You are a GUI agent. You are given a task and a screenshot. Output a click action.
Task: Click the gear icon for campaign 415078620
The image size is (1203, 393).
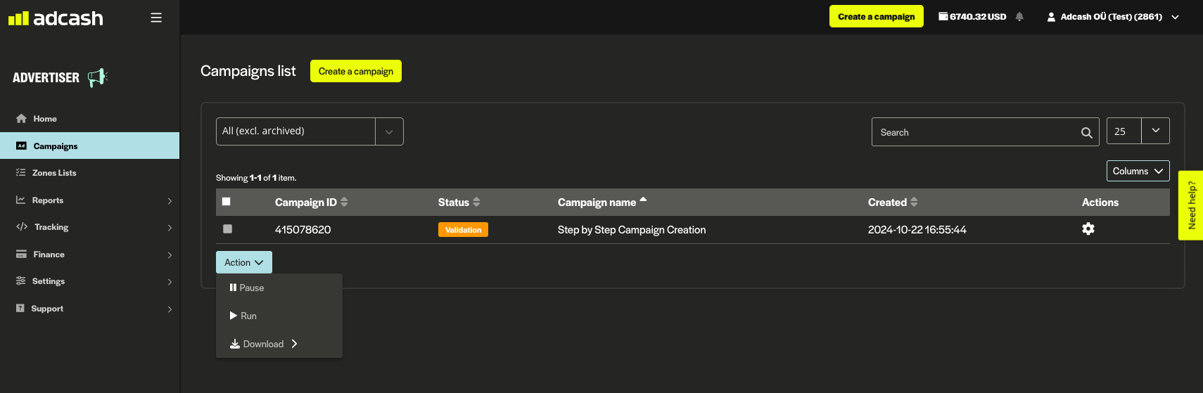(x=1088, y=229)
